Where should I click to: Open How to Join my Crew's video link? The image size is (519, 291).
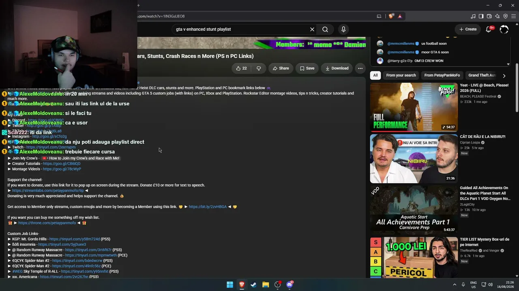point(80,158)
